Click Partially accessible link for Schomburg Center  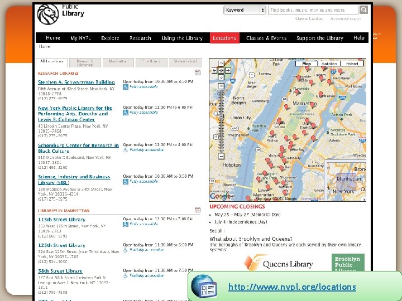pos(146,150)
